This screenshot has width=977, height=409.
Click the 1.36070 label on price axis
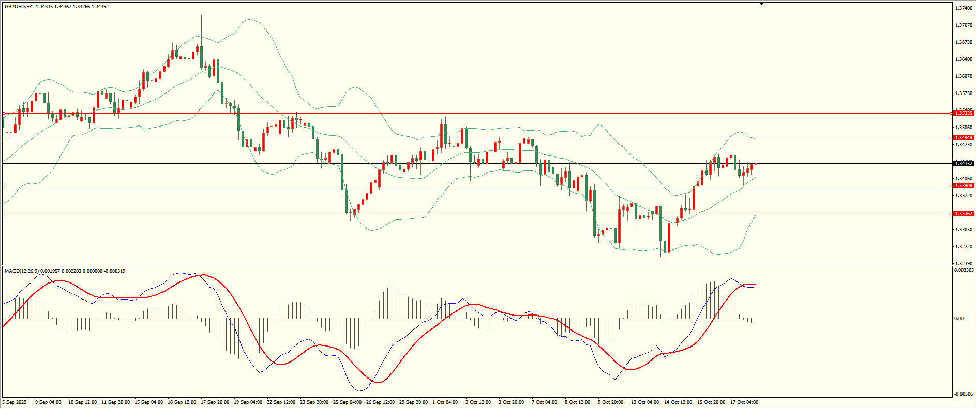click(x=963, y=76)
